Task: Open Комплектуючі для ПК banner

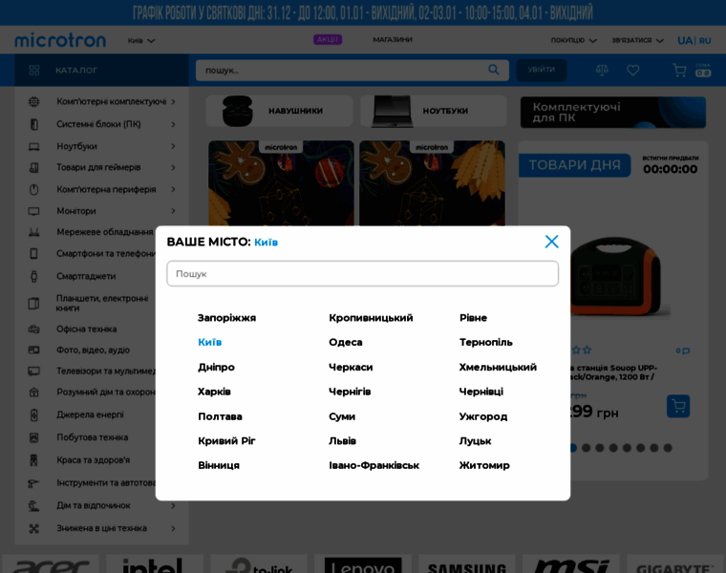Action: (613, 112)
